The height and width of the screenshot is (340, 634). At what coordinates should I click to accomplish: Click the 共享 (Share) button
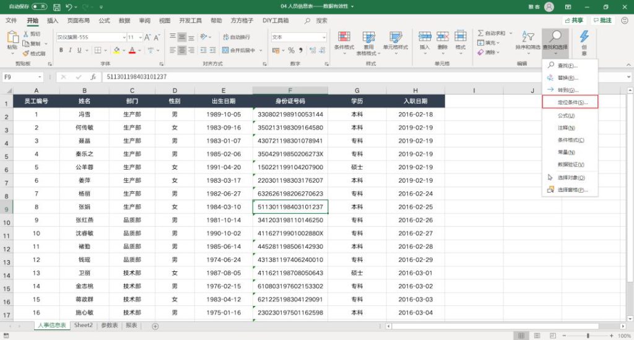pyautogui.click(x=573, y=20)
